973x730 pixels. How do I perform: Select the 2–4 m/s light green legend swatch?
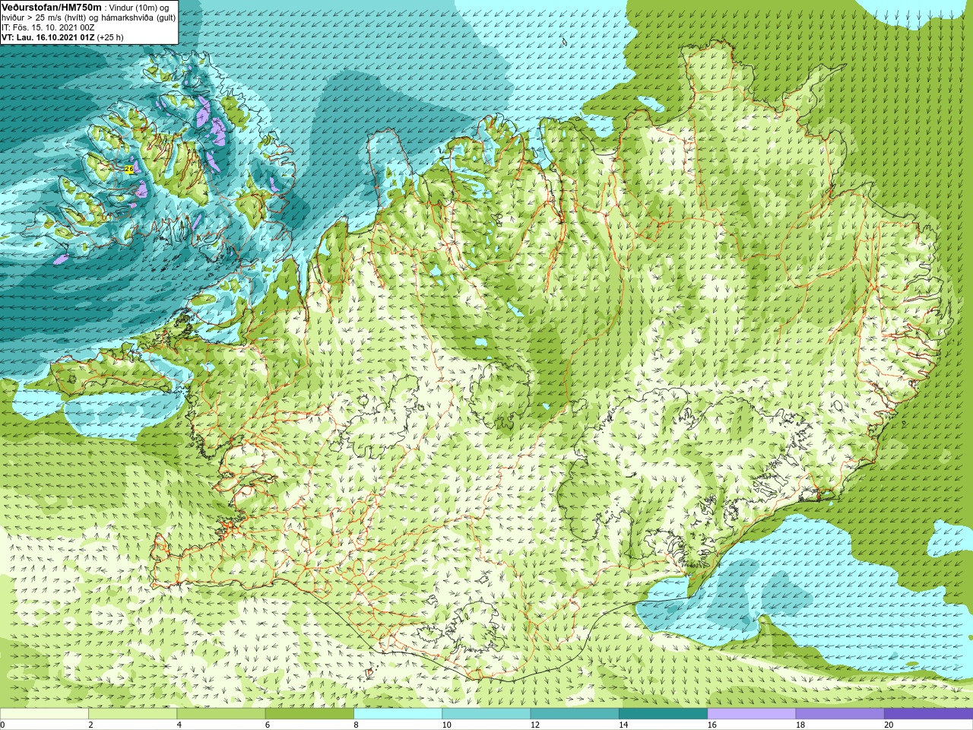[132, 714]
